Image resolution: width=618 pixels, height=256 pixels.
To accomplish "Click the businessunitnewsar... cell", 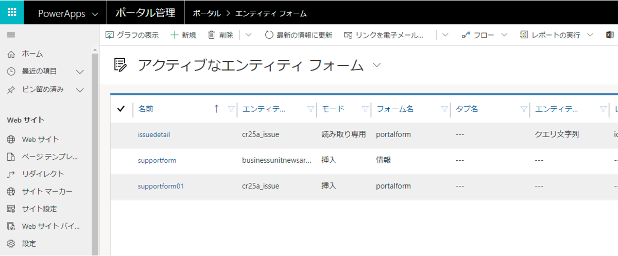I will pos(277,160).
